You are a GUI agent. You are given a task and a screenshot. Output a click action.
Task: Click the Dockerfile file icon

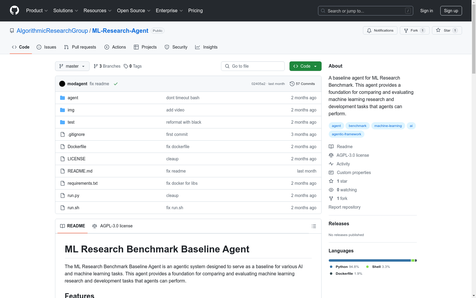pyautogui.click(x=62, y=147)
